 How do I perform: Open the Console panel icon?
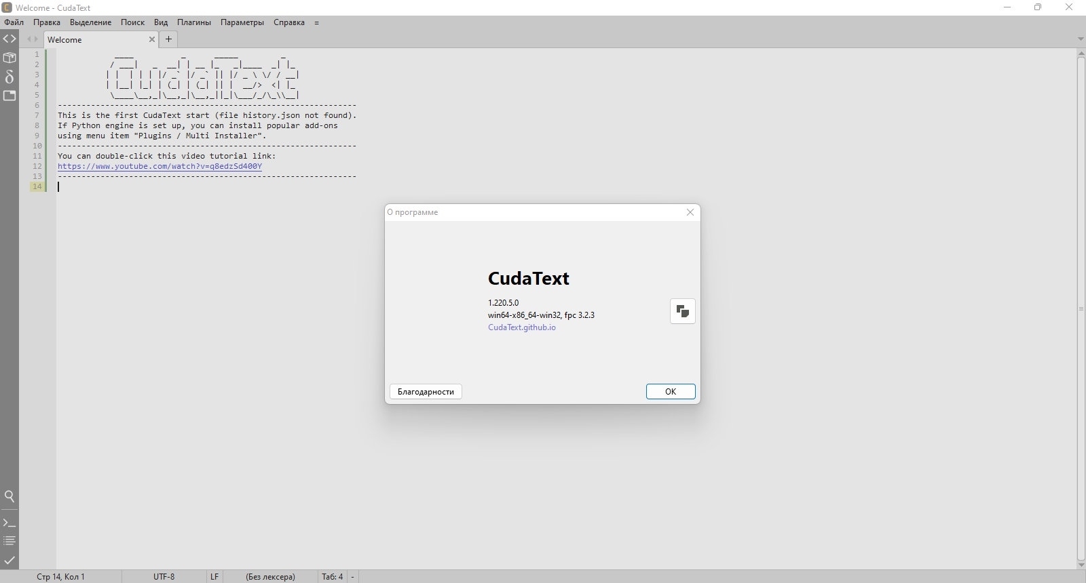(10, 523)
